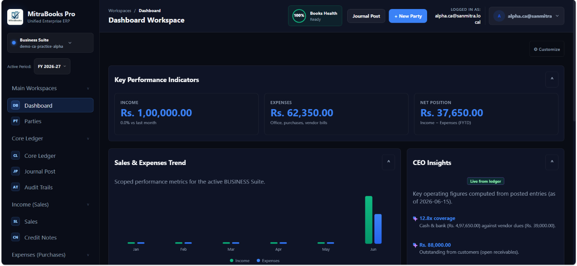Screen dimensions: 577x266
Task: Select the Jun label on chart axis
Action: click(x=373, y=249)
